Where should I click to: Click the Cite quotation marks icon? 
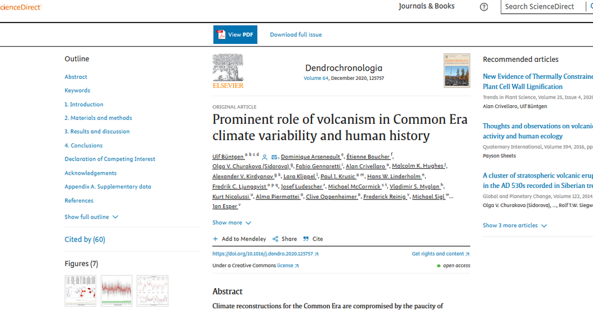click(306, 239)
